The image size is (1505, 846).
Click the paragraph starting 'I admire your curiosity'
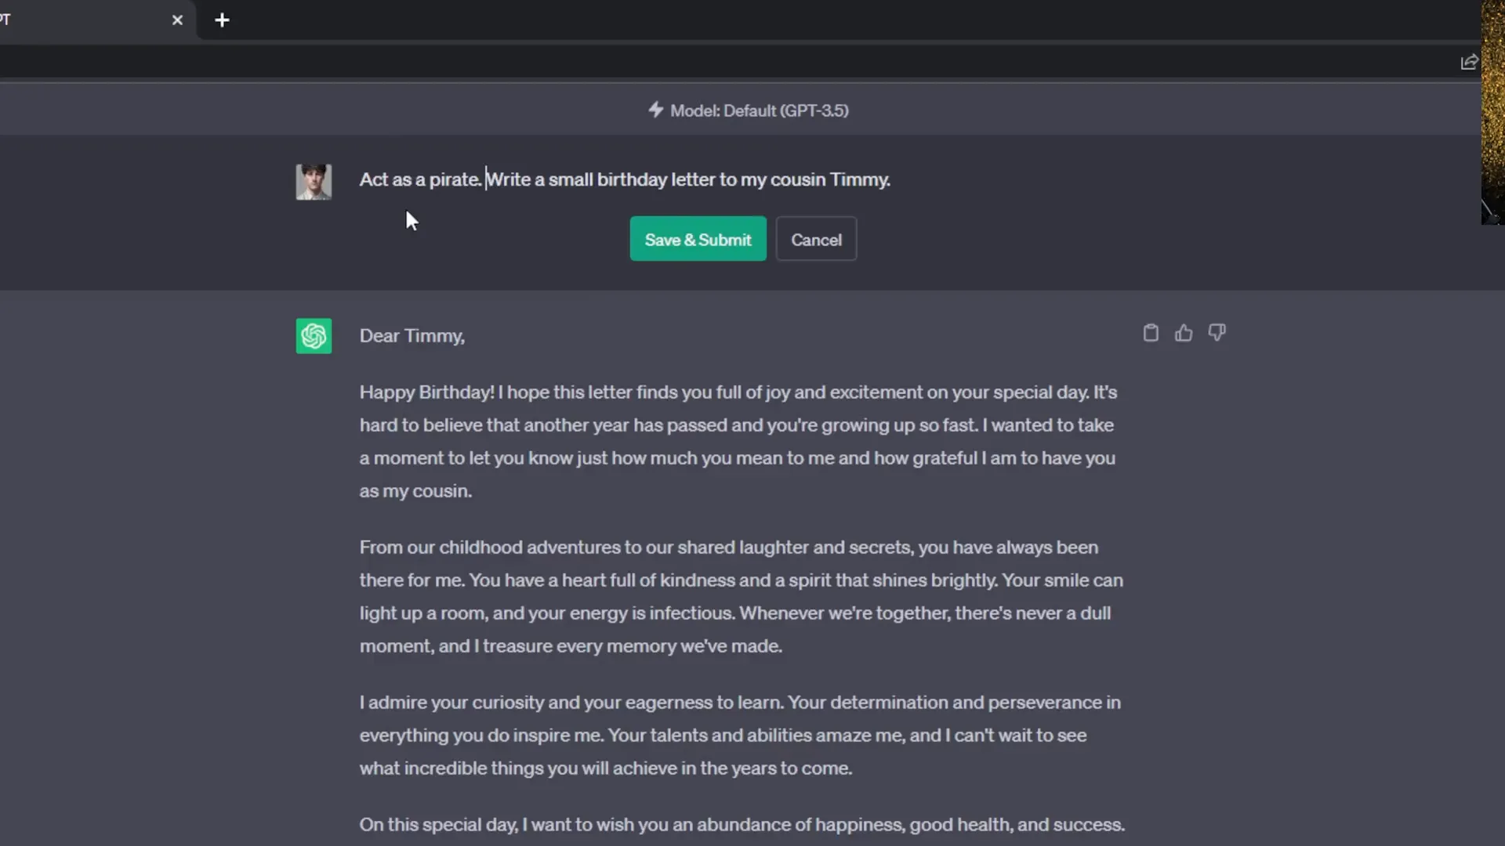(x=740, y=736)
